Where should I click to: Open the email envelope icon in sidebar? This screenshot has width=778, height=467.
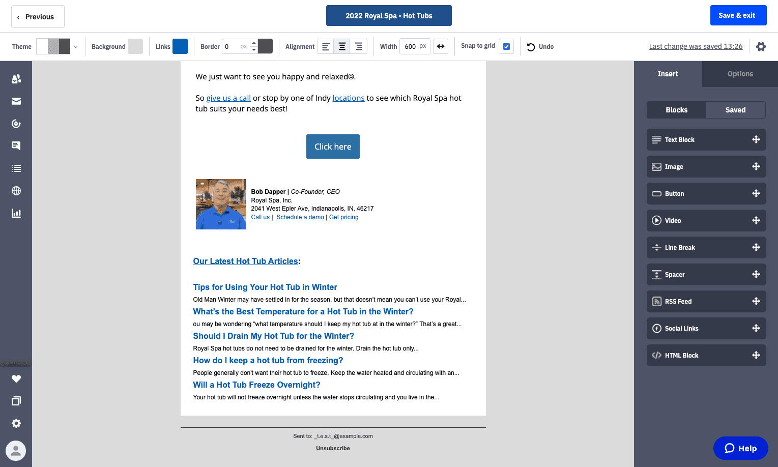[x=16, y=101]
